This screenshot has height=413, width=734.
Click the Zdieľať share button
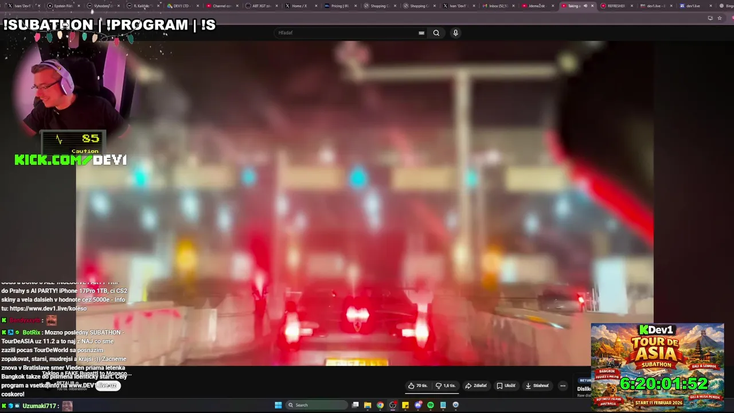(x=476, y=386)
